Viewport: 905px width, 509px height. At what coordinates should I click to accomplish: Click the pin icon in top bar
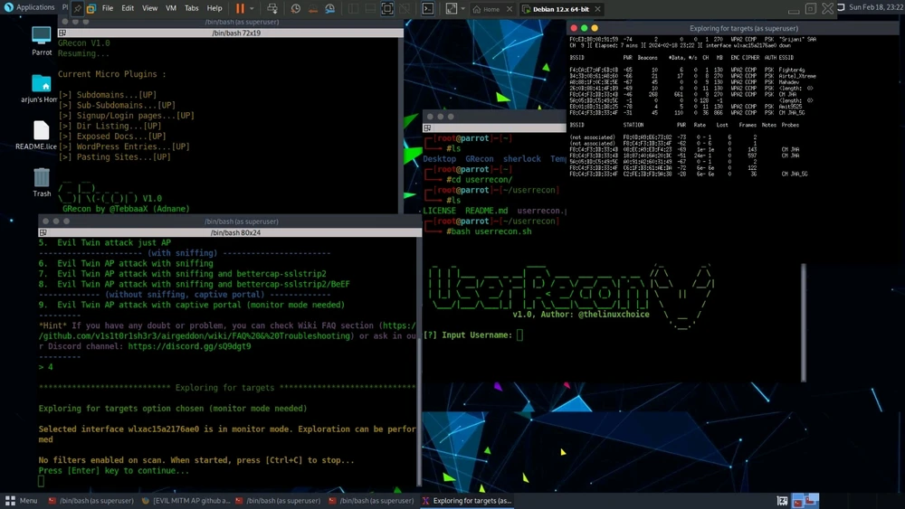pos(77,9)
